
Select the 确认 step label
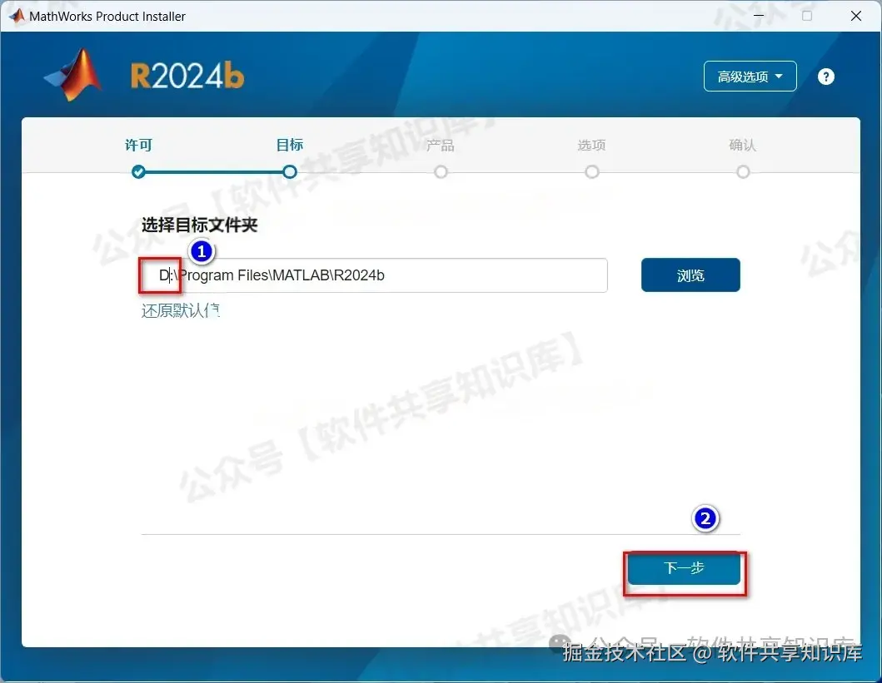(x=743, y=146)
